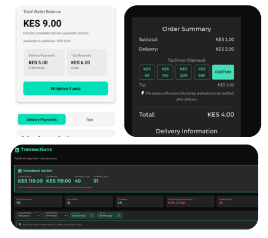Click the 'Includes completed delivery payments and tips' text

pyautogui.click(x=56, y=33)
